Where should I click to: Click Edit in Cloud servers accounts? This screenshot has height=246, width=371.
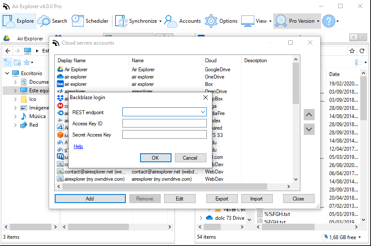(180, 199)
